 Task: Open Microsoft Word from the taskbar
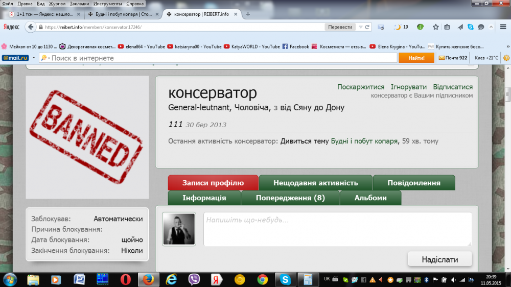[x=79, y=279]
